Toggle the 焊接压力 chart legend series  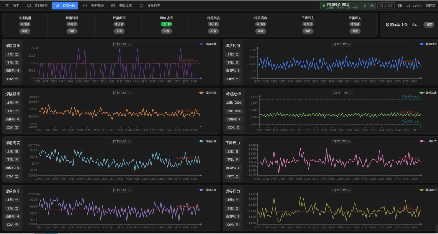tap(428, 190)
